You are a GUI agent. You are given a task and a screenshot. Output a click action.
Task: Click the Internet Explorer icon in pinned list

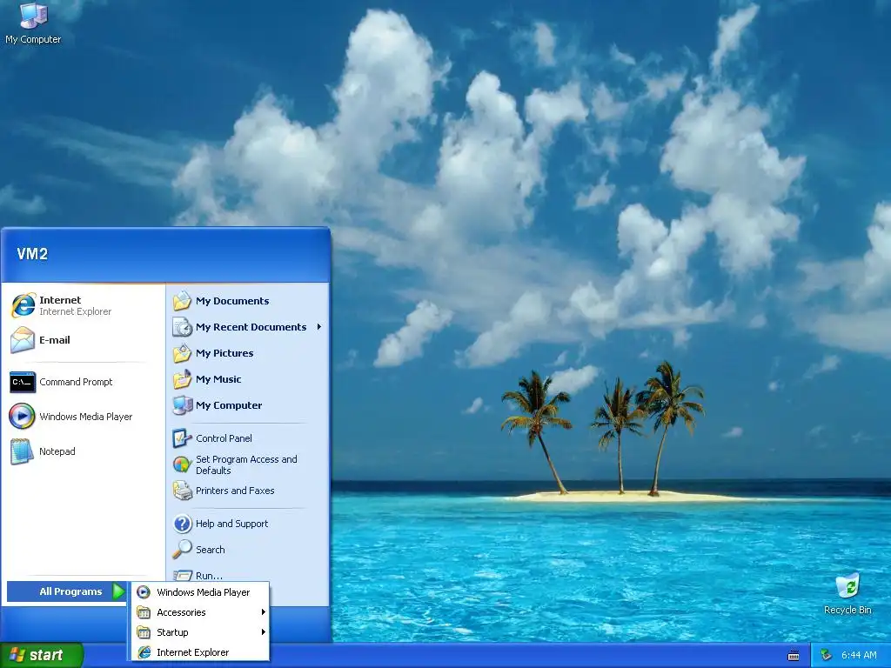pos(23,305)
